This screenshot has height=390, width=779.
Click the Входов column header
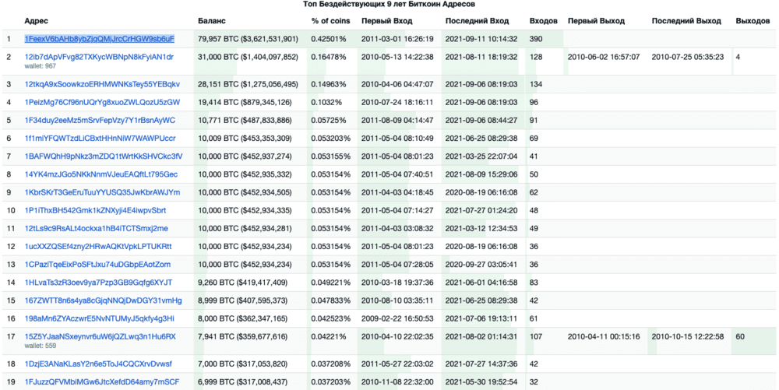[544, 21]
